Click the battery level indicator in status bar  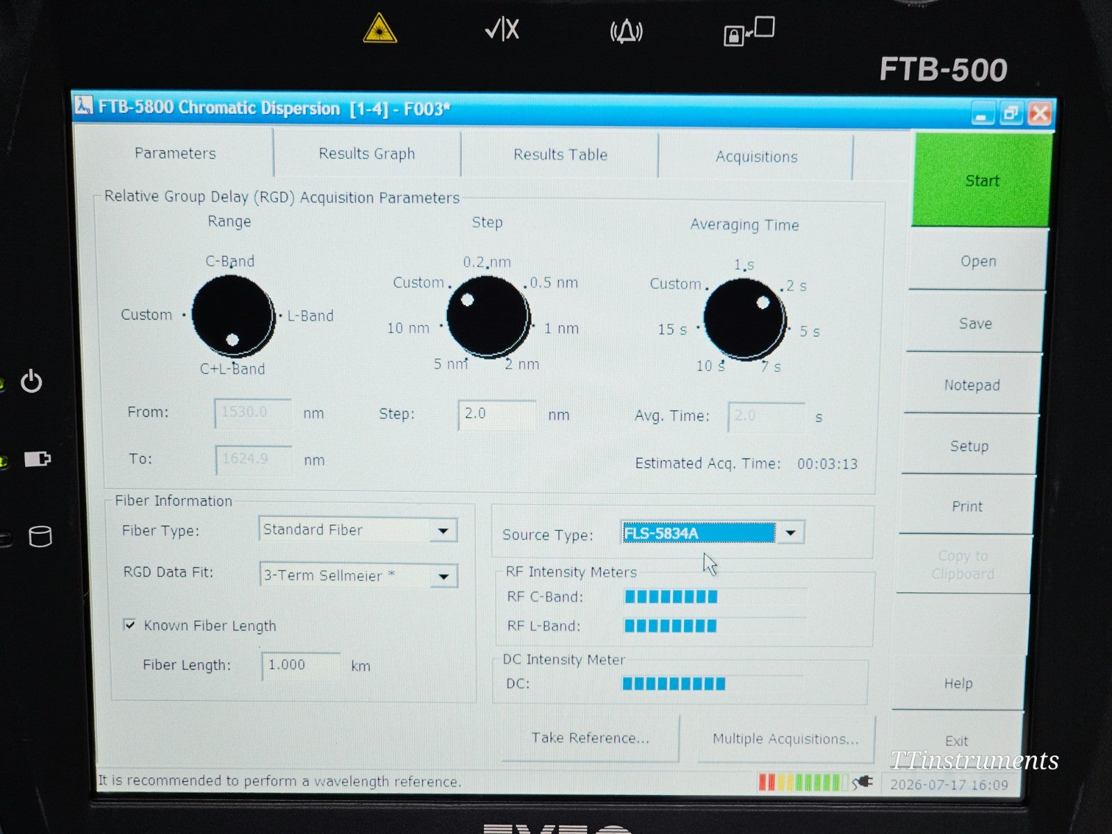pos(804,783)
